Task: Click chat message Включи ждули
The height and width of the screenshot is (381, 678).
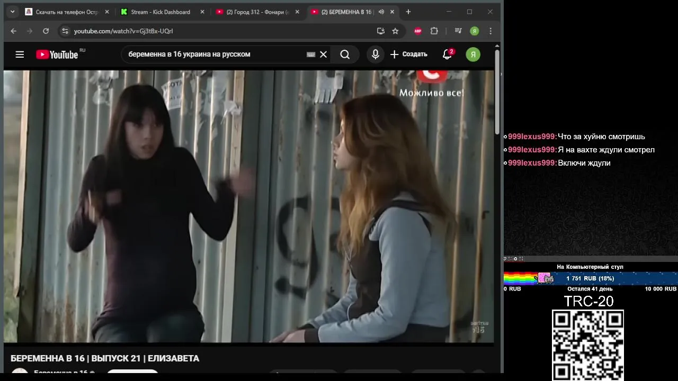Action: [584, 163]
